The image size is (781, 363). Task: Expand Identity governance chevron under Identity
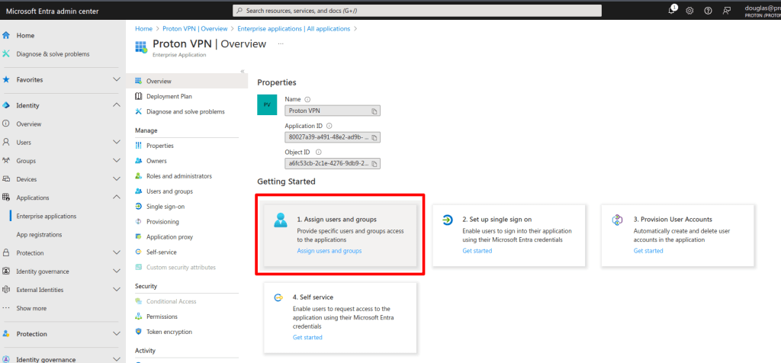(117, 271)
